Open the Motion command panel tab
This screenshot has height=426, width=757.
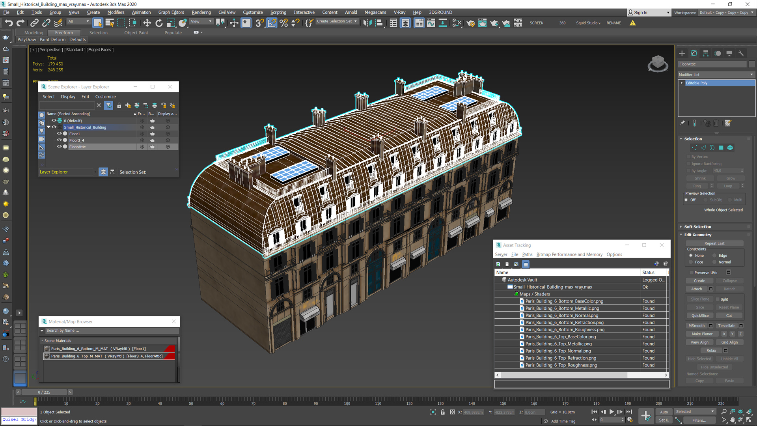point(718,53)
